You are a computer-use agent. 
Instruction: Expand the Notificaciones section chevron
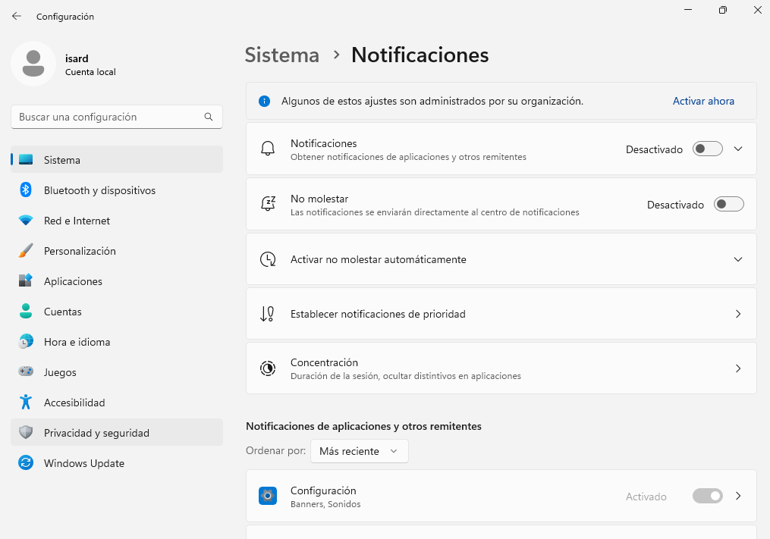[x=738, y=149]
